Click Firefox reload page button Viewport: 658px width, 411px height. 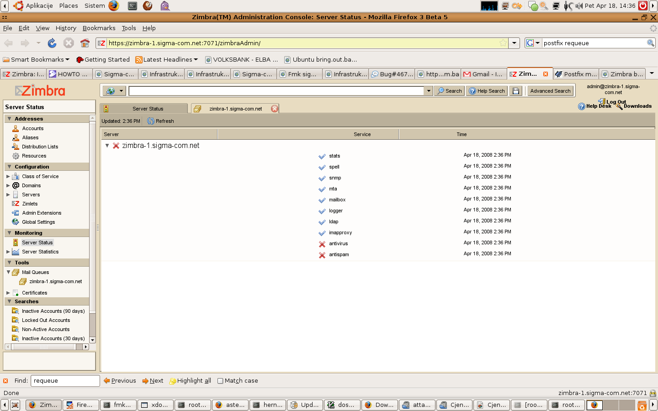coord(52,43)
